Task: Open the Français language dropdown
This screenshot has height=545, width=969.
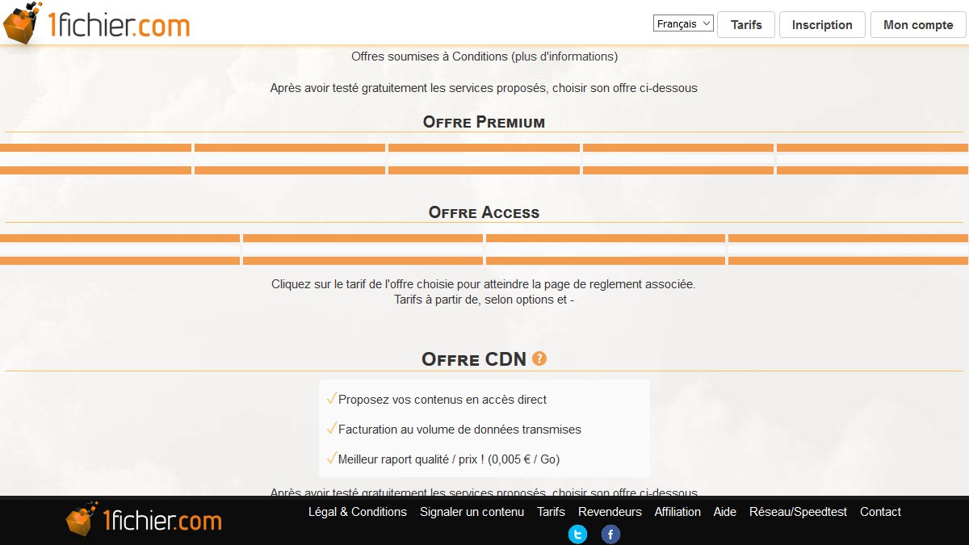Action: click(682, 23)
